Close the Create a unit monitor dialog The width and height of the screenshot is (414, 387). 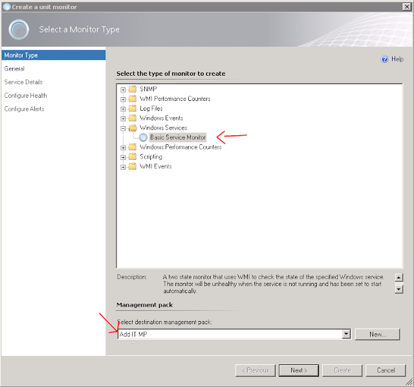407,7
